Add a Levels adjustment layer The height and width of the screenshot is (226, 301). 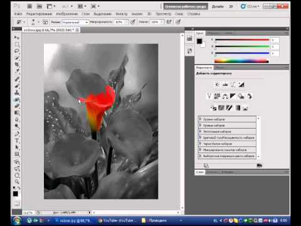(225, 85)
